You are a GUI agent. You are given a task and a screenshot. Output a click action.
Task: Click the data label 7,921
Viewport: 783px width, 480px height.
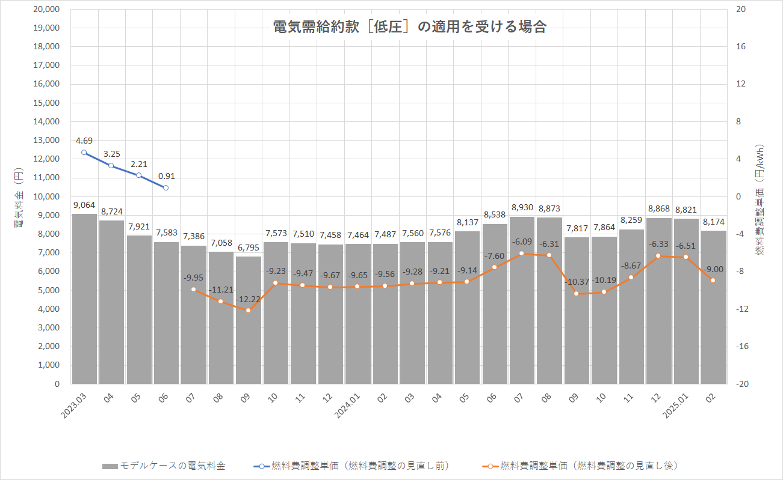139,226
